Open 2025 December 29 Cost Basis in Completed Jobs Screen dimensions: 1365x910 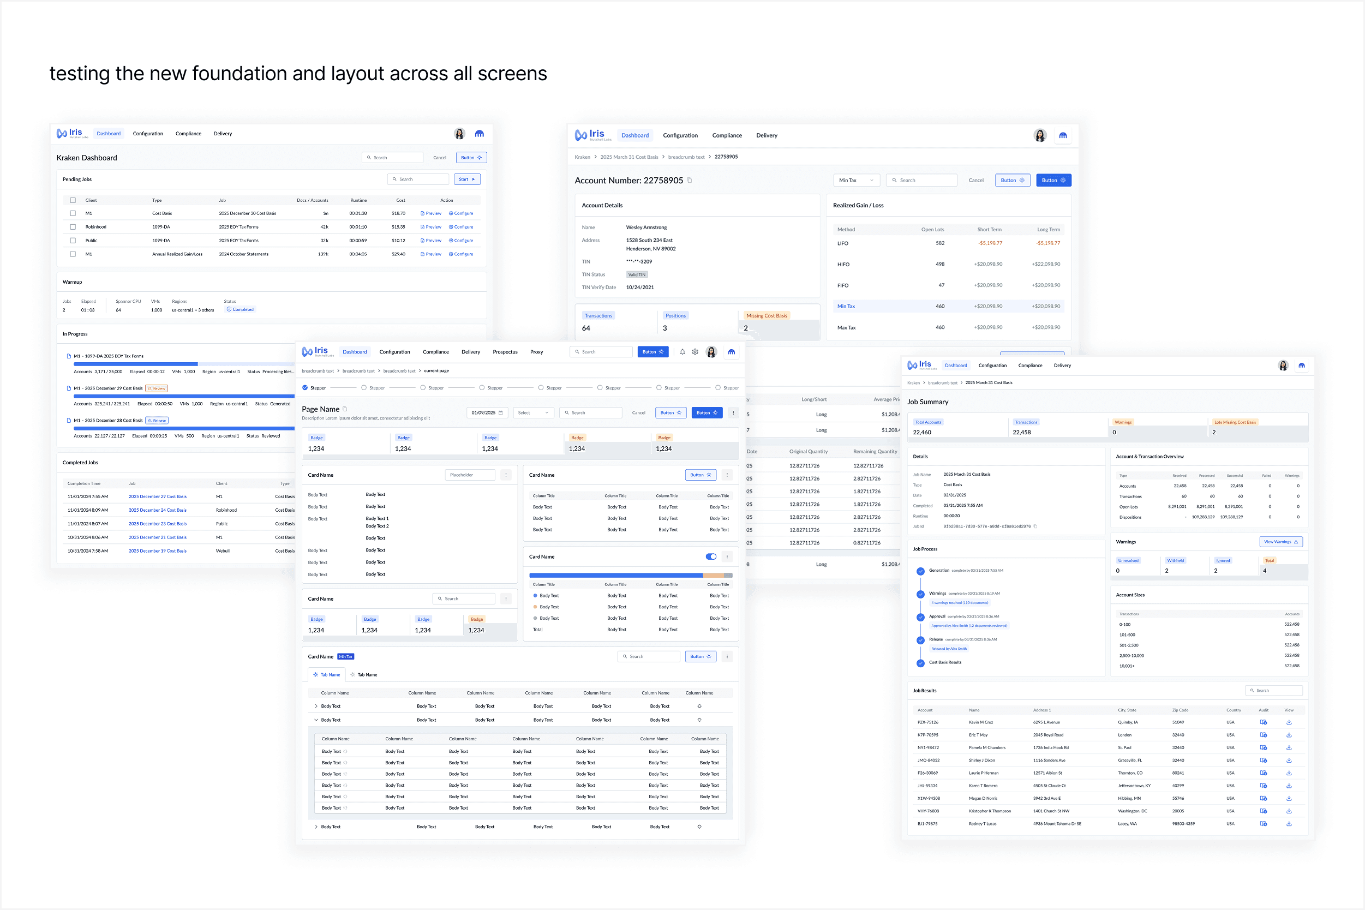[158, 497]
